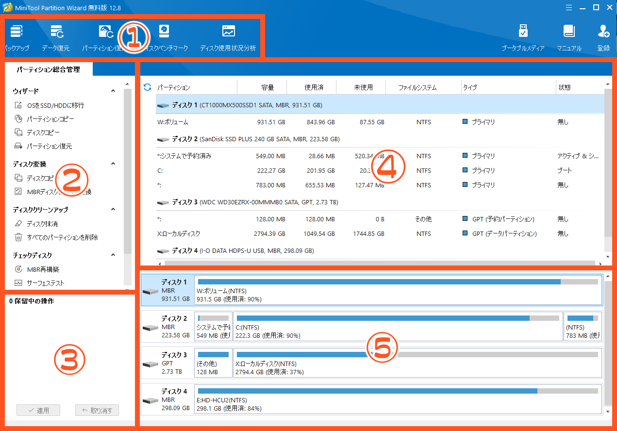Start the OSをSSD/HDDに移行 wizard
617x431 pixels.
coord(55,105)
